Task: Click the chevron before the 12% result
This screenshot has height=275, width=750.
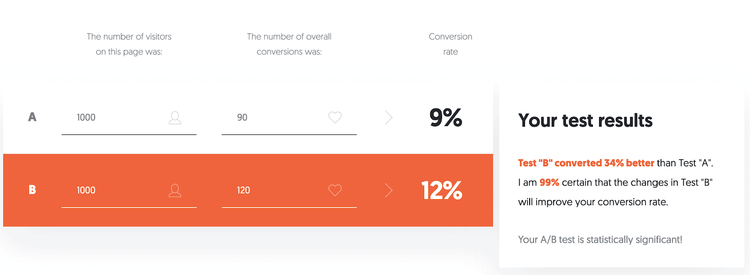Action: click(388, 190)
